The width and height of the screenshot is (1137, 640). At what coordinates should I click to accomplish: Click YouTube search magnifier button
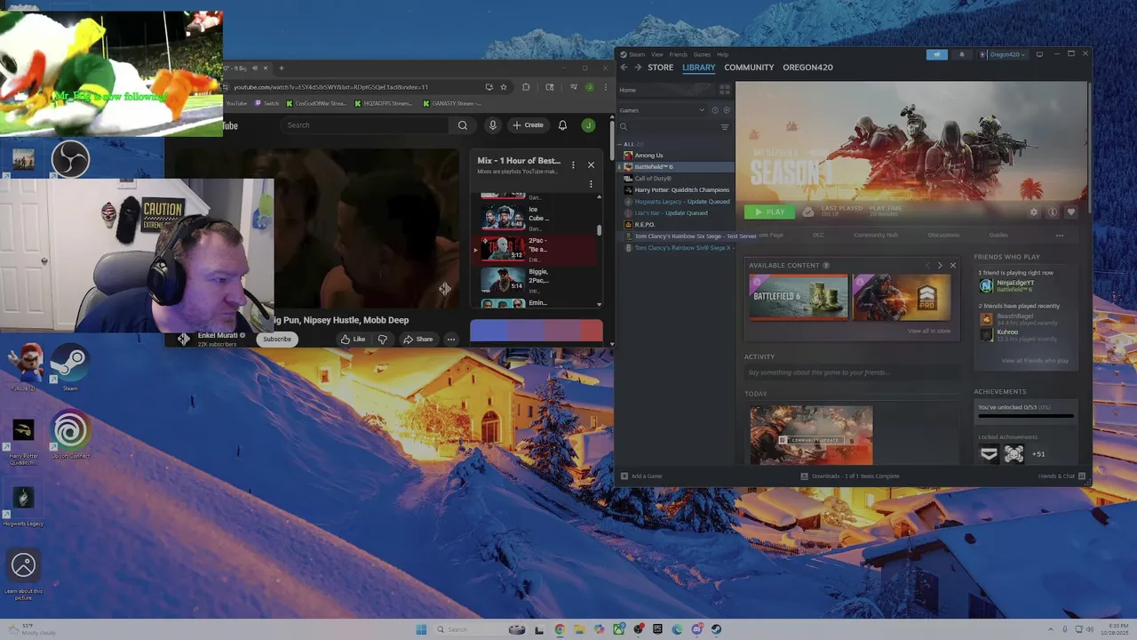point(462,125)
